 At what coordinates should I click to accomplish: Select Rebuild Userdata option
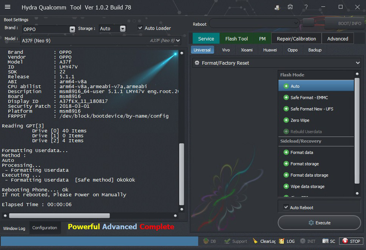pyautogui.click(x=316, y=132)
